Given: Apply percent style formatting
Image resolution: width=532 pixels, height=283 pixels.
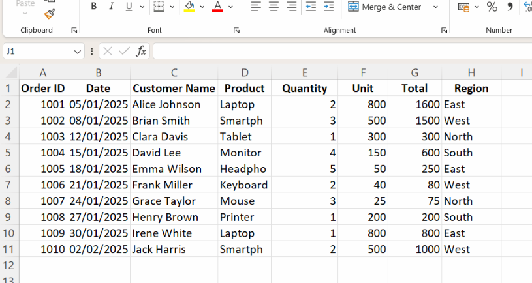Looking at the screenshot, I should tap(492, 7).
